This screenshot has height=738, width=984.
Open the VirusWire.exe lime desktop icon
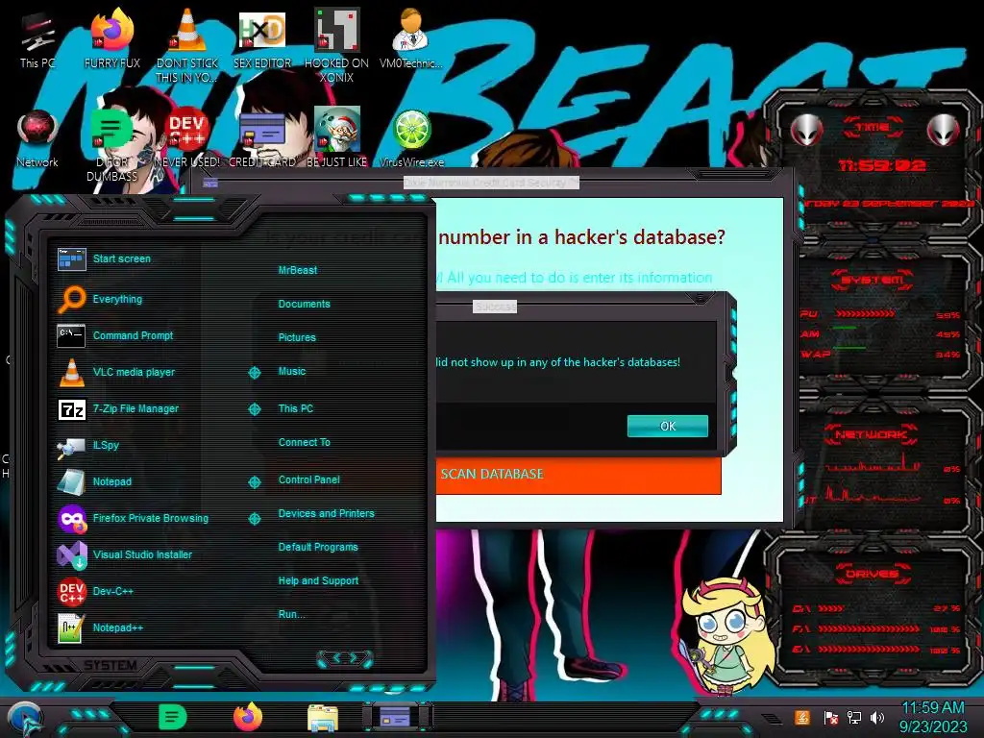pyautogui.click(x=411, y=139)
